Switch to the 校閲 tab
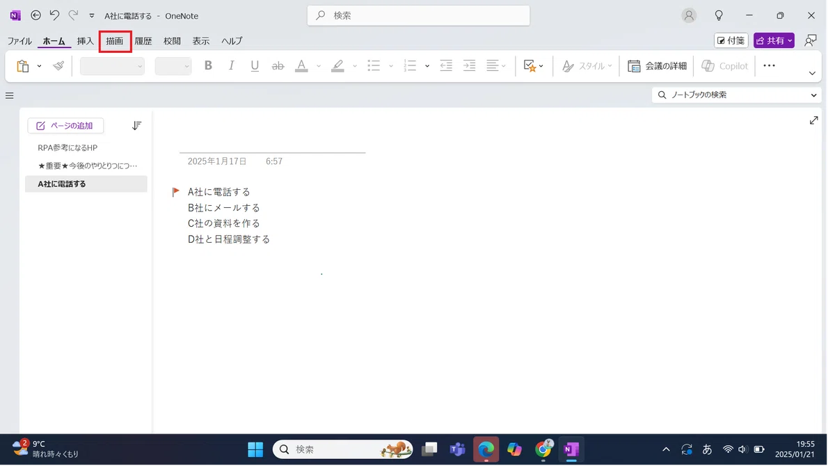The width and height of the screenshot is (835, 466). point(172,41)
